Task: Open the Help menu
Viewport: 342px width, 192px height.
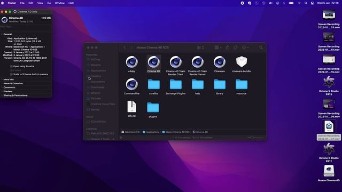Action: point(71,3)
